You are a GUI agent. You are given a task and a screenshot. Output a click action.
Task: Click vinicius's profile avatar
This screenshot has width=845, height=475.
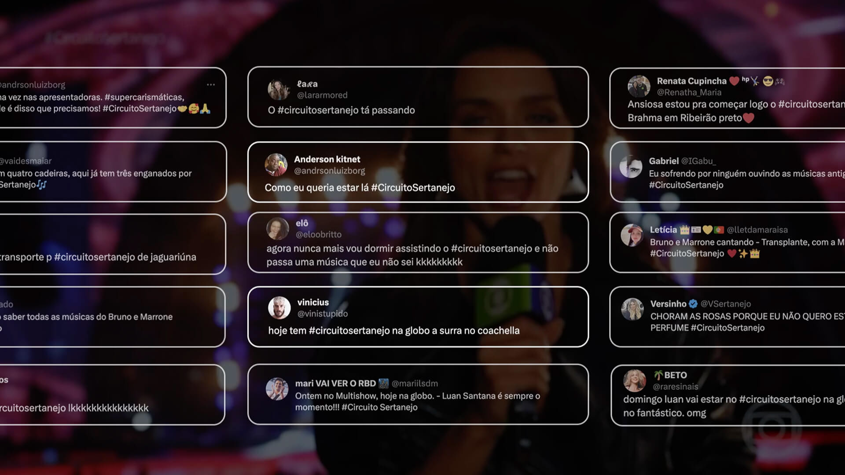click(x=279, y=307)
